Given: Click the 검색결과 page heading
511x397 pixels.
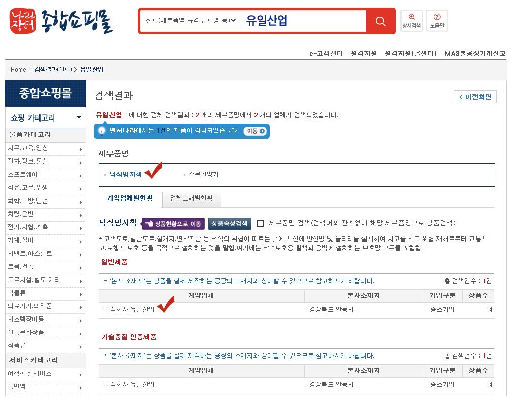Looking at the screenshot, I should click(114, 95).
